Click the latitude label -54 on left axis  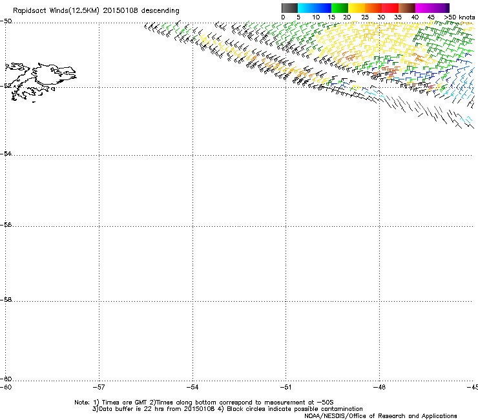pyautogui.click(x=6, y=153)
